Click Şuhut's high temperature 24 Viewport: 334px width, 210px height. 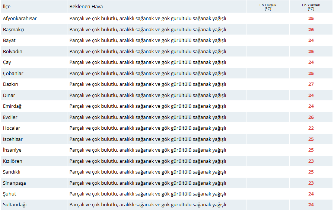[311, 194]
